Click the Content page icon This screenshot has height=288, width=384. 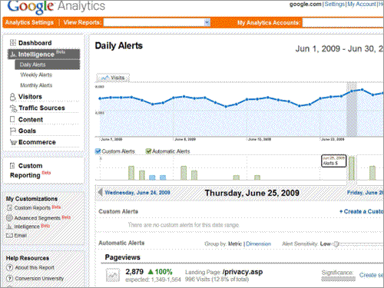tap(12, 119)
